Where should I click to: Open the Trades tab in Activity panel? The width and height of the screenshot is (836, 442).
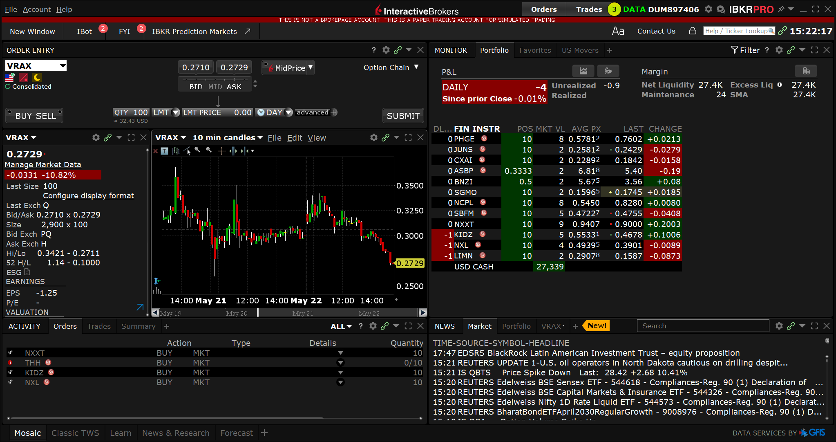coord(99,326)
